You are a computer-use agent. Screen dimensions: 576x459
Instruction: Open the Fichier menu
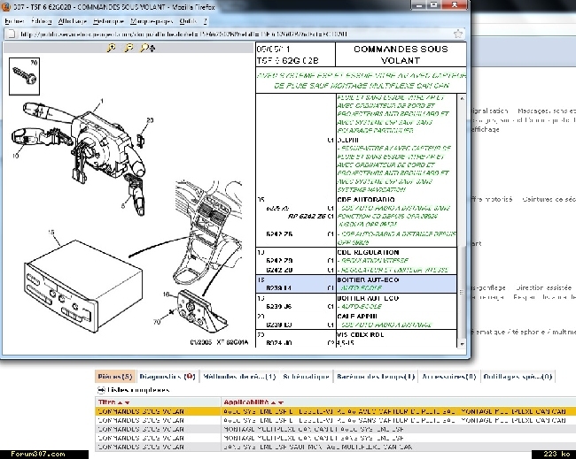pyautogui.click(x=15, y=21)
